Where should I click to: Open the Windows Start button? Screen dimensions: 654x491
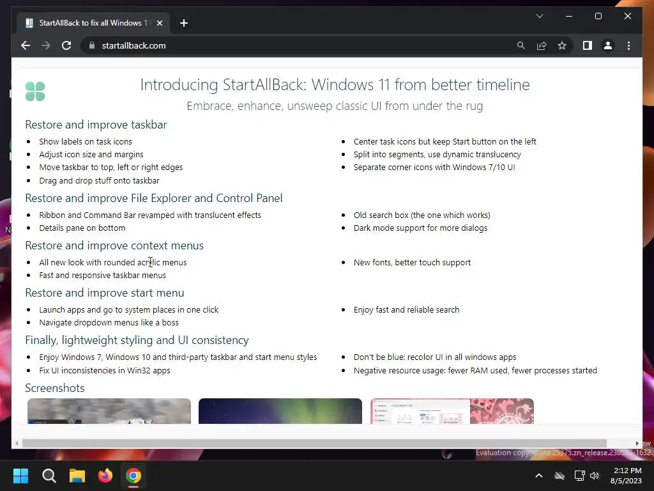pos(20,476)
